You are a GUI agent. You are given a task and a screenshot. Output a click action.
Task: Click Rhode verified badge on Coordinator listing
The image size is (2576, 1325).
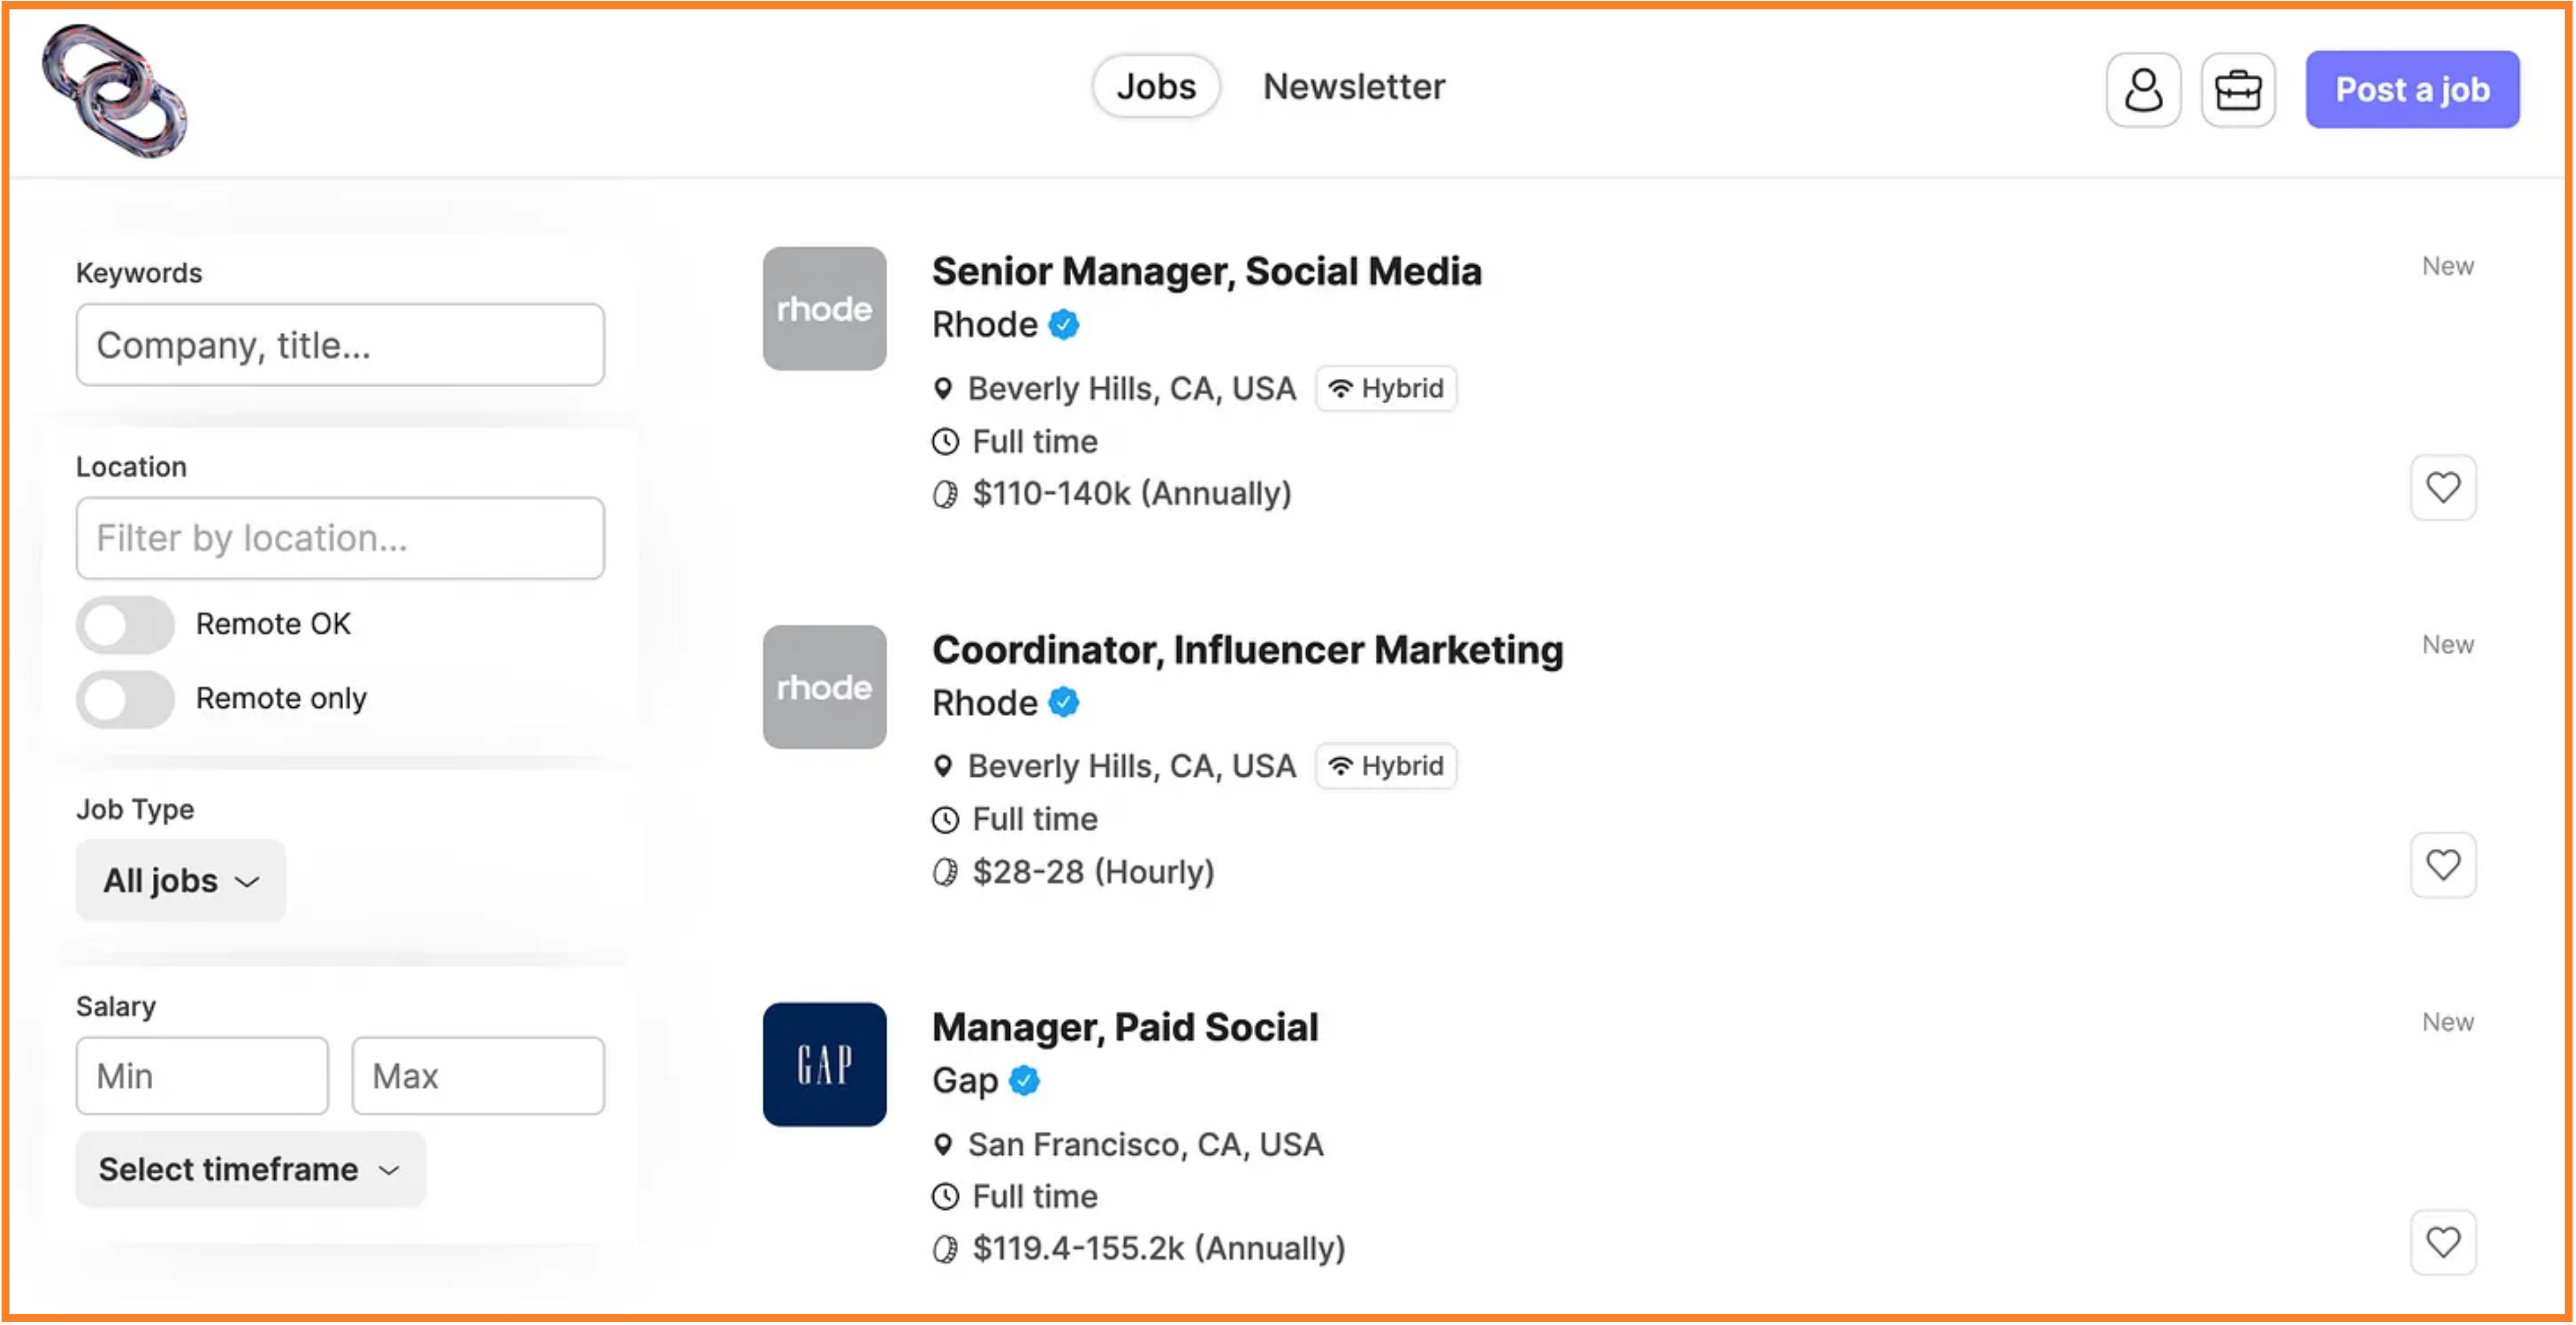tap(1063, 703)
